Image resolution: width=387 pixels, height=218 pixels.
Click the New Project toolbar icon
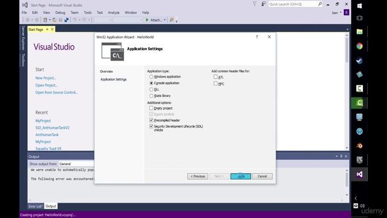pyautogui.click(x=45, y=20)
